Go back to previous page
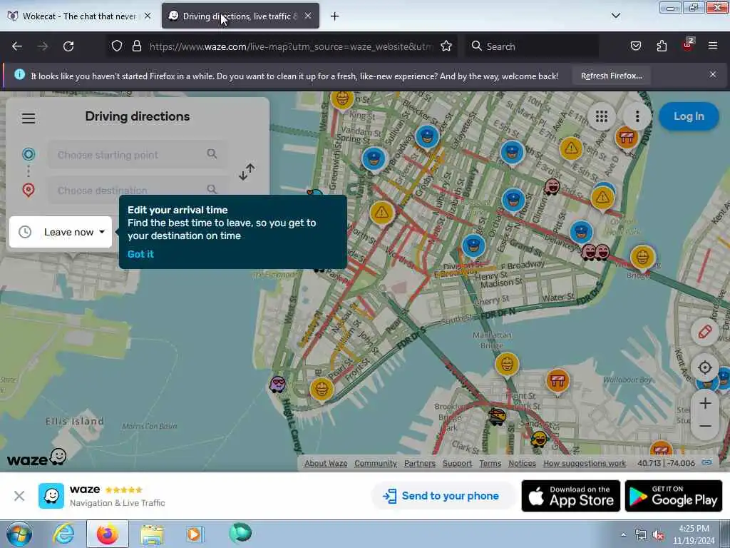Image resolution: width=730 pixels, height=548 pixels. click(x=17, y=46)
